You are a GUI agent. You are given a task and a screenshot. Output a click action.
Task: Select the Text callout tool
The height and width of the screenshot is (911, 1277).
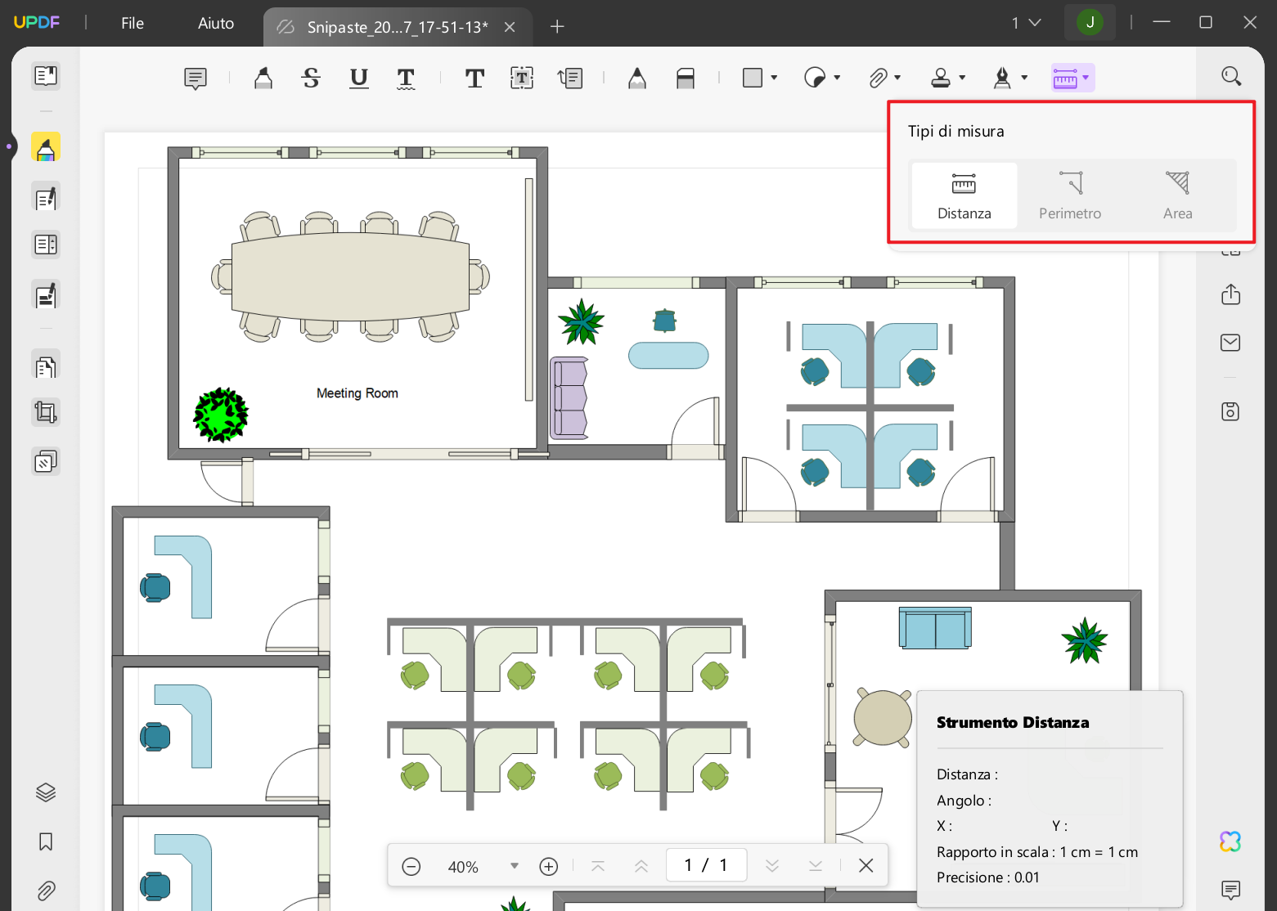click(x=570, y=79)
